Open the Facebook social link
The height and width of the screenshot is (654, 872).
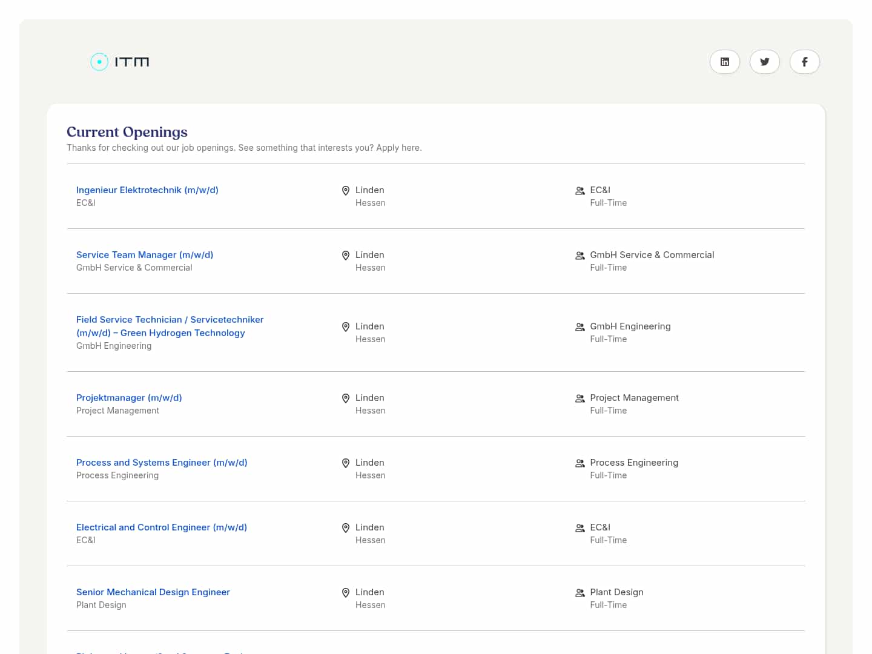(x=804, y=62)
